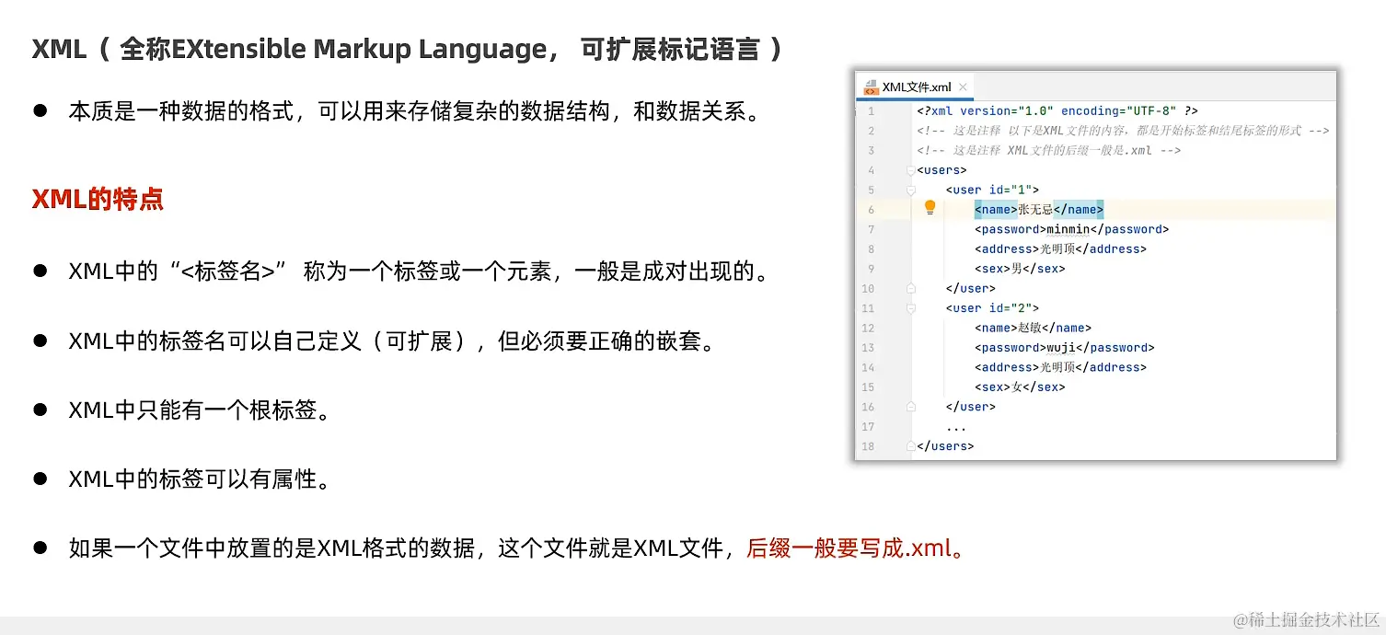Click the <sex>男</sex> line
The image size is (1386, 635).
pyautogui.click(x=1020, y=269)
